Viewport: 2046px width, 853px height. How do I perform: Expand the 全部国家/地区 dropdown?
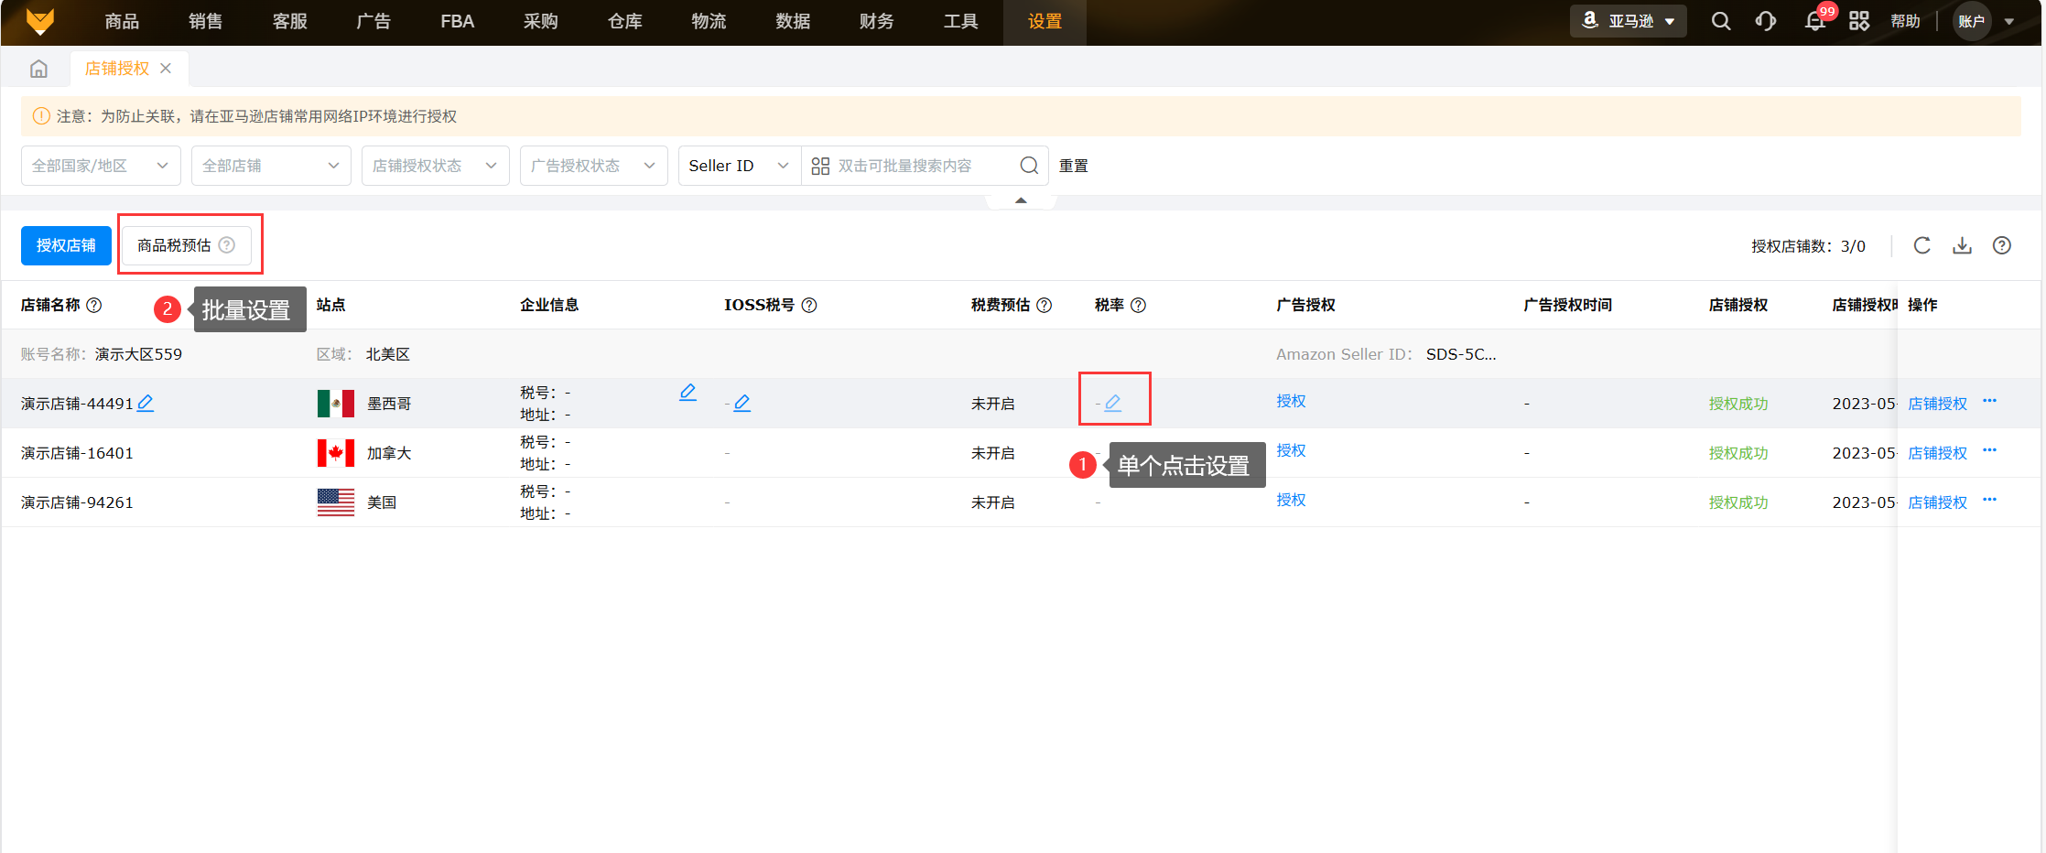[x=101, y=166]
